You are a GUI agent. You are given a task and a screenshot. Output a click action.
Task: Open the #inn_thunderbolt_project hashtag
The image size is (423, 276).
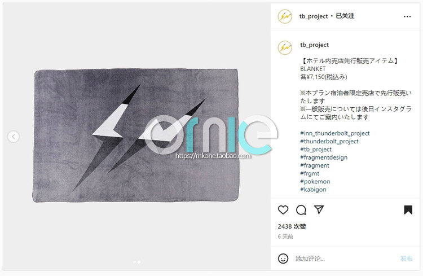point(335,133)
